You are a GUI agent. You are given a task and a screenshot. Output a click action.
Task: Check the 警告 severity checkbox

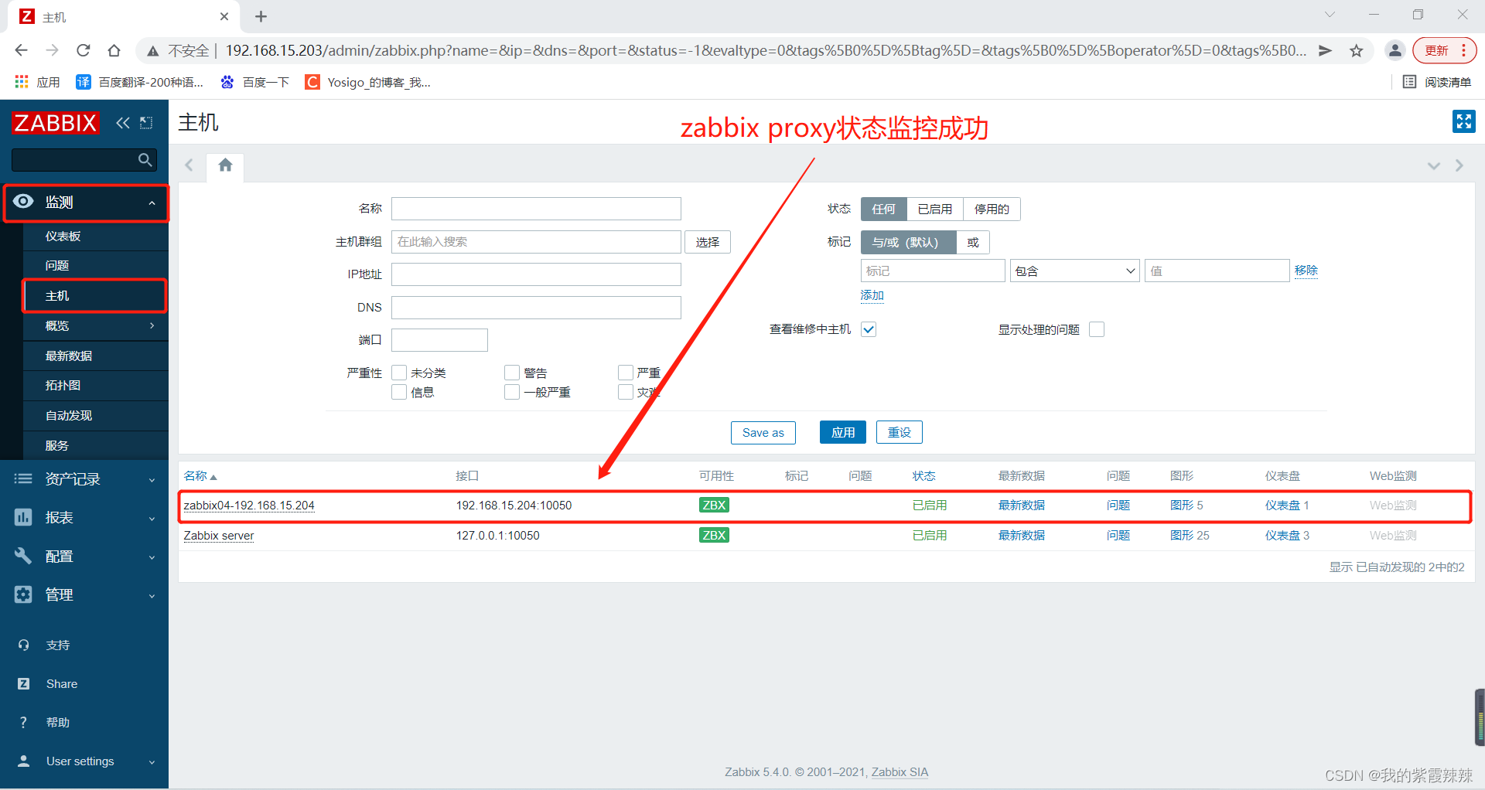(x=512, y=373)
